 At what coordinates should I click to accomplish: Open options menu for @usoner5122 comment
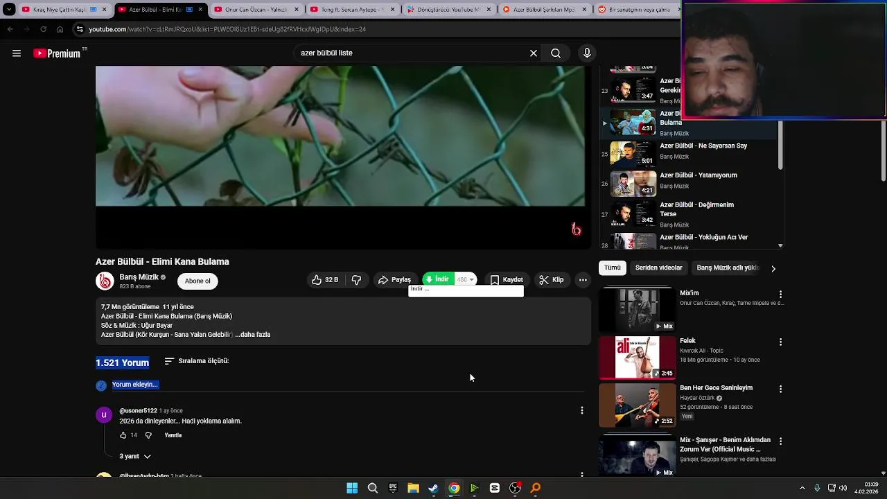point(581,410)
